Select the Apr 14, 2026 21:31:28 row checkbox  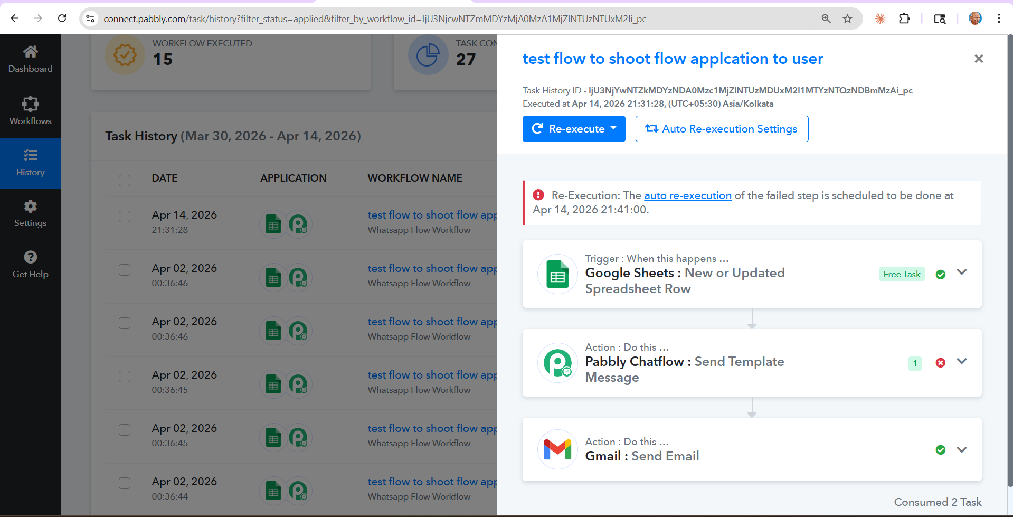pos(125,217)
